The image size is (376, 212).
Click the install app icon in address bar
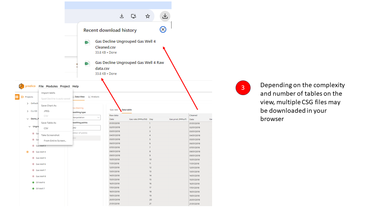(134, 16)
